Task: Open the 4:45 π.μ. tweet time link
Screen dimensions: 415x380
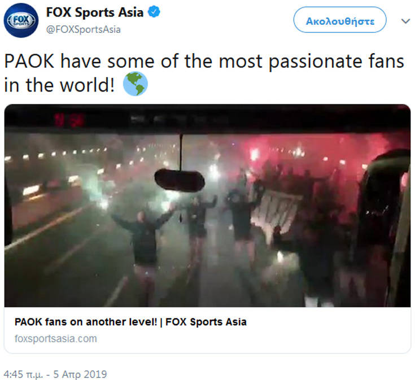Action: [x=23, y=374]
